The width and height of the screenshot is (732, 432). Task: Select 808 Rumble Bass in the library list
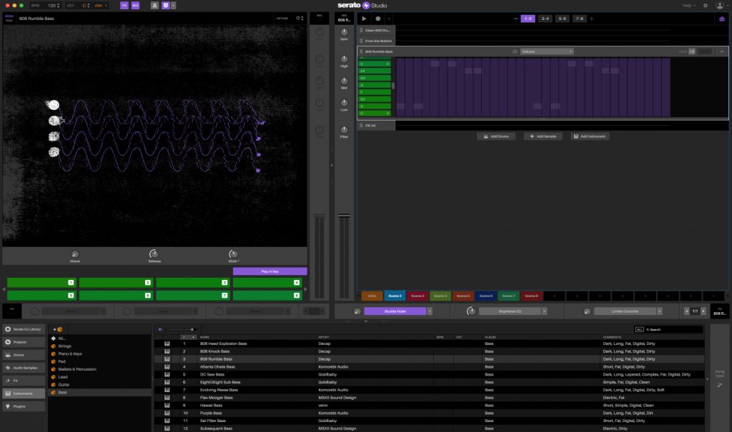(x=222, y=358)
